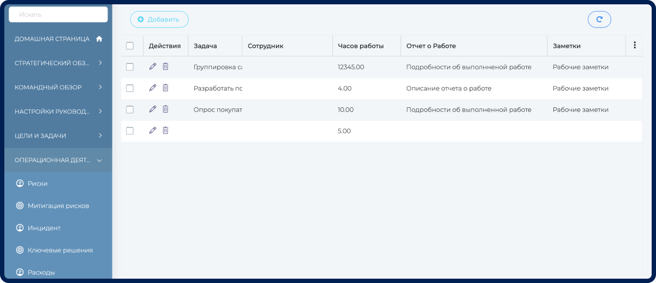Image resolution: width=656 pixels, height=283 pixels.
Task: Edit the Опрос покупат row with pencil icon
Action: click(x=153, y=109)
